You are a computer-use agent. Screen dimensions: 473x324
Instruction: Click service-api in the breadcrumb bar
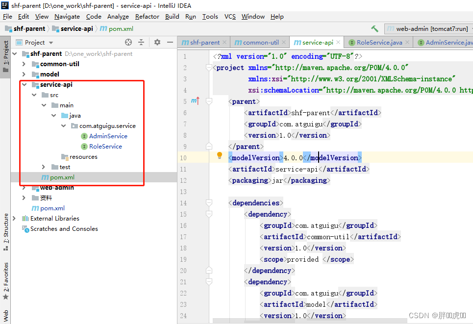point(73,28)
